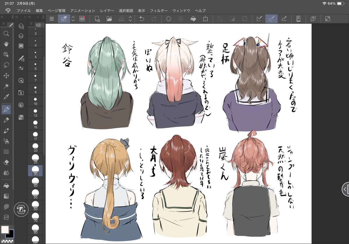Select the Operation object cube tool

(x=6, y=54)
